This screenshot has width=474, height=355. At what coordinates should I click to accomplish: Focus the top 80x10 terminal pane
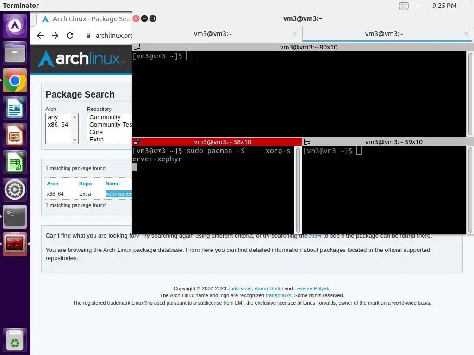(x=299, y=94)
